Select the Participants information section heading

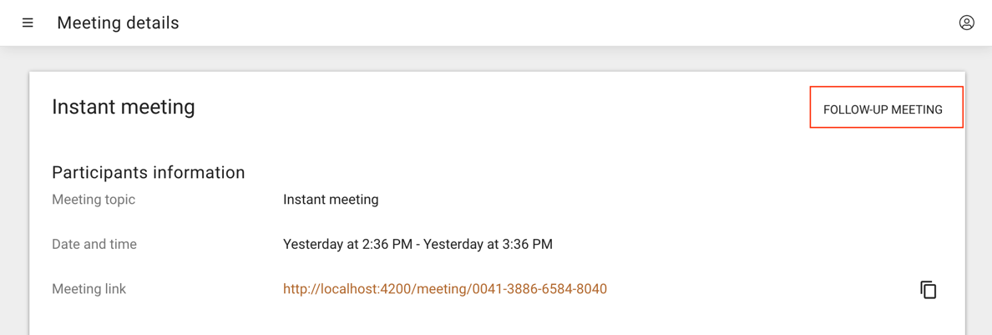148,172
